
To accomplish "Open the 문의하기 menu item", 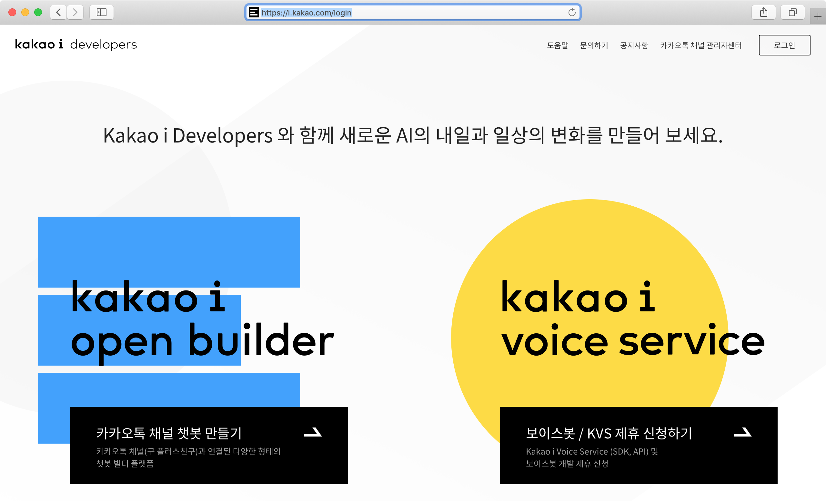I will pyautogui.click(x=594, y=45).
